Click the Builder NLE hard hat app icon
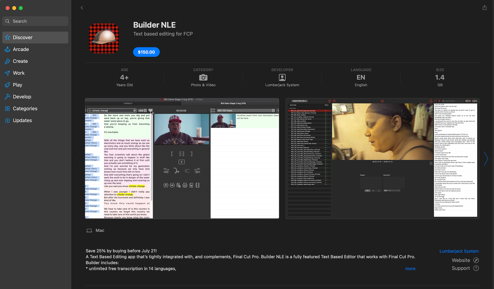 click(104, 39)
